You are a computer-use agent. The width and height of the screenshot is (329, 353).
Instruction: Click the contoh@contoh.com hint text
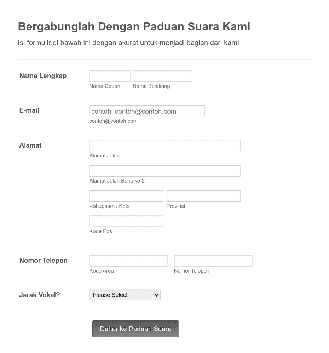(x=113, y=121)
